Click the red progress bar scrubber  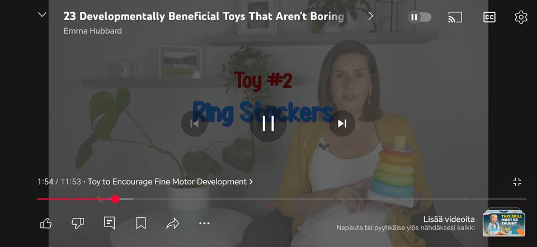point(116,199)
